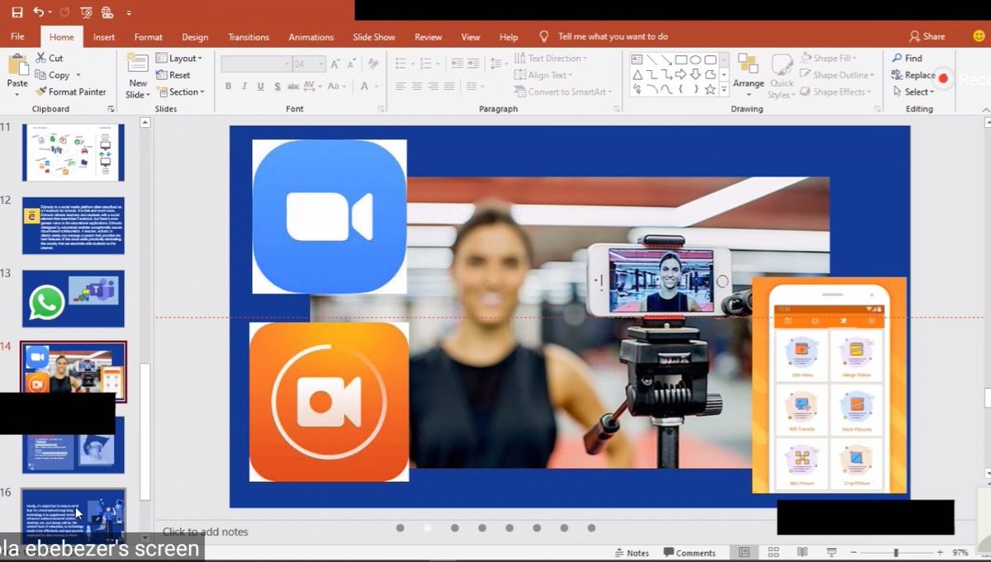
Task: Undo the last action
Action: 39,12
